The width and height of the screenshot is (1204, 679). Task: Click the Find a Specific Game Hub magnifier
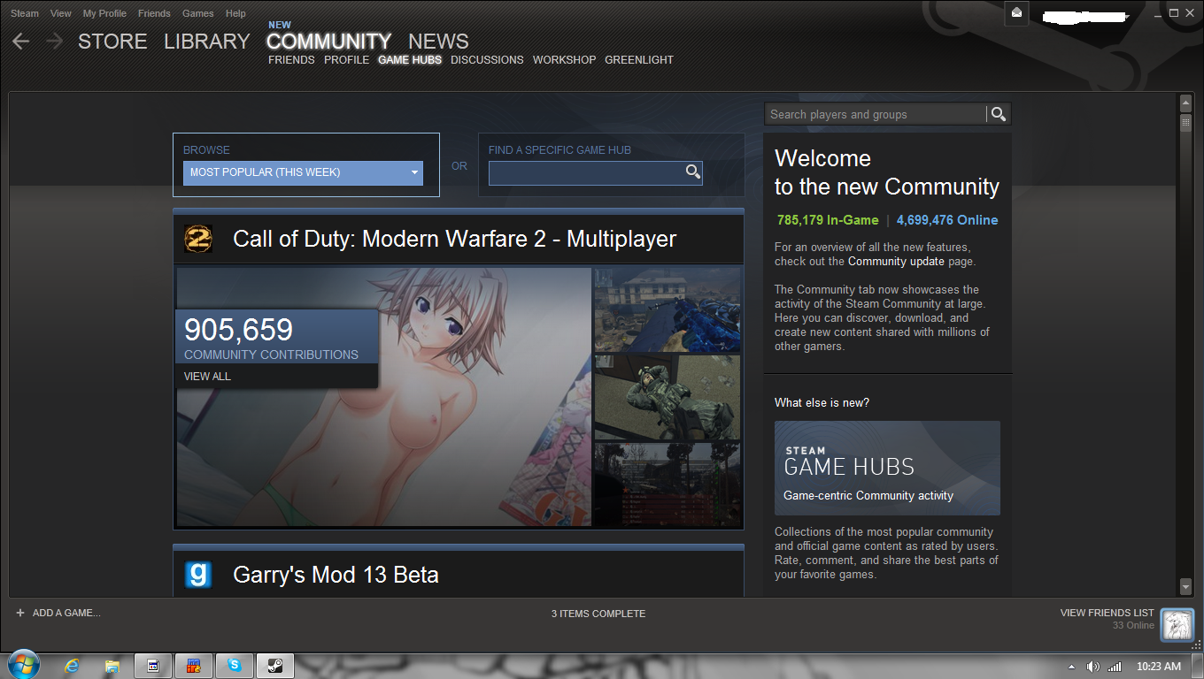click(693, 172)
